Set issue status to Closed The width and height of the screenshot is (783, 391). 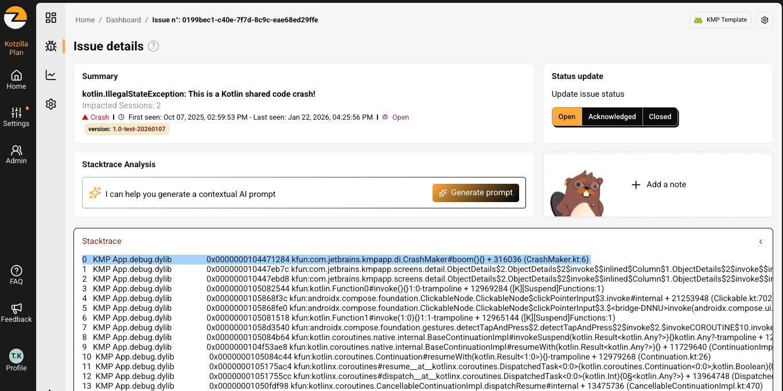[660, 117]
